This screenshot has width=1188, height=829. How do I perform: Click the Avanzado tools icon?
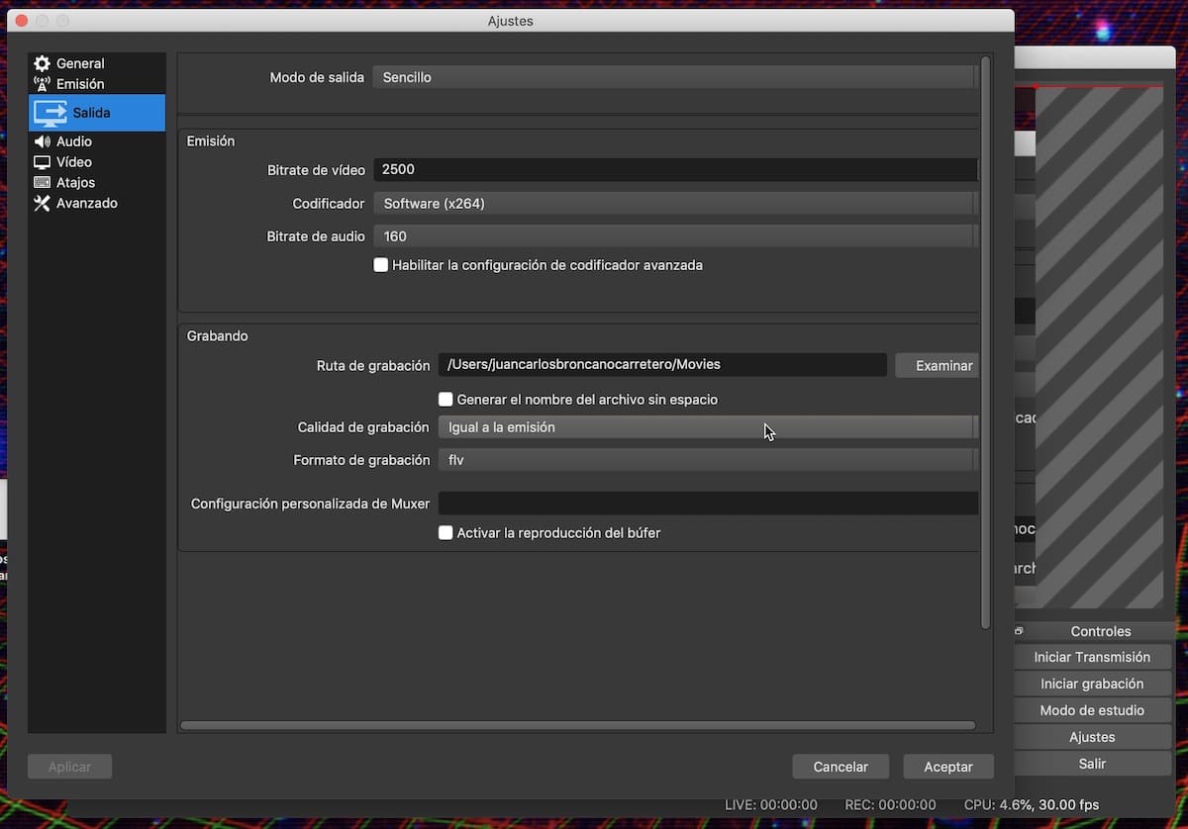(x=42, y=203)
